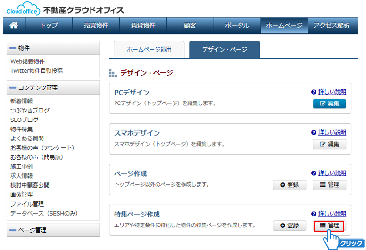Open the 売買物件 menu

[96, 26]
